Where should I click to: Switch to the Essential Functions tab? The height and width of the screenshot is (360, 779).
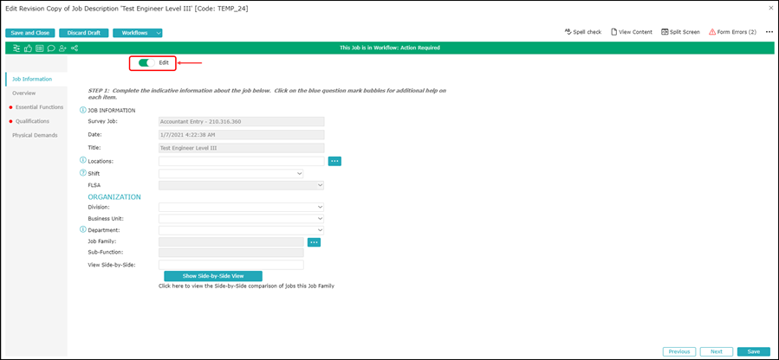click(39, 107)
